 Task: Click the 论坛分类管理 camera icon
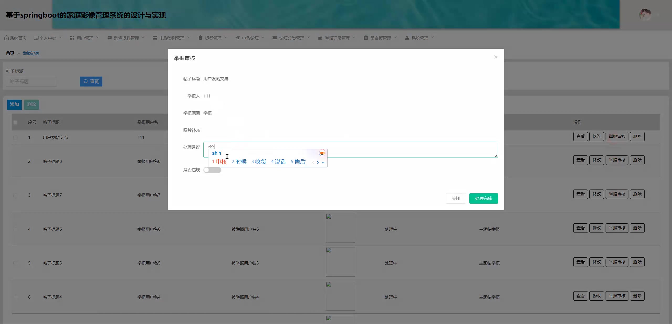tap(275, 38)
